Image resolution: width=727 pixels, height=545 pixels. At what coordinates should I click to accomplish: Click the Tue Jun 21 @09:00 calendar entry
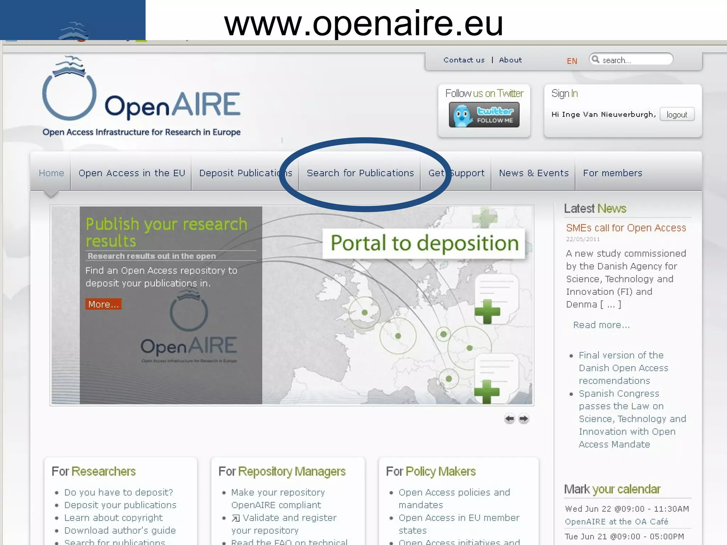click(x=624, y=536)
